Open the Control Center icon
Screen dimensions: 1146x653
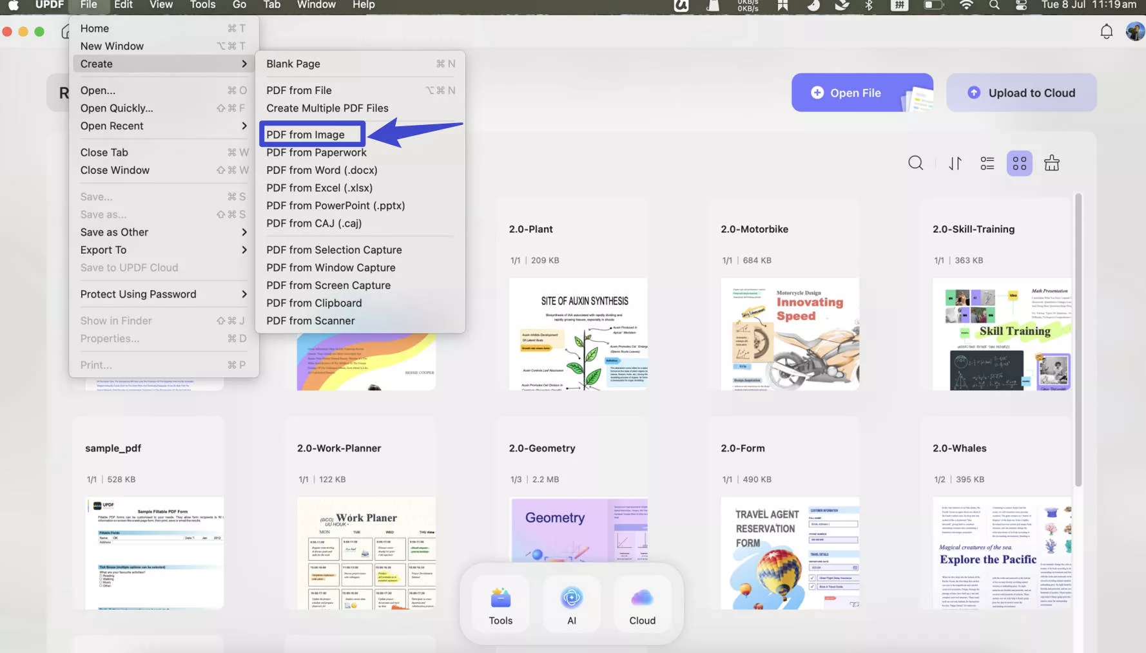1021,5
